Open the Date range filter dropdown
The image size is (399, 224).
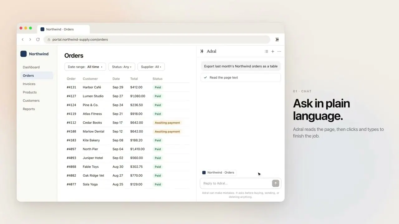(x=85, y=67)
